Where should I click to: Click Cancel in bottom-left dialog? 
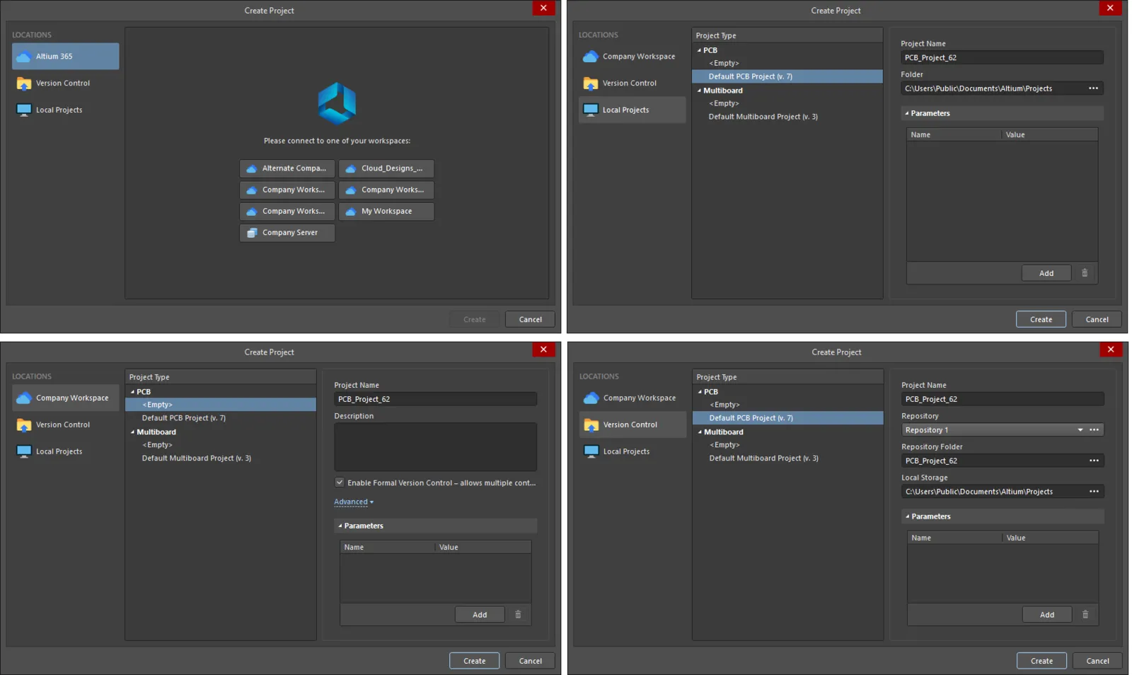[x=530, y=661]
